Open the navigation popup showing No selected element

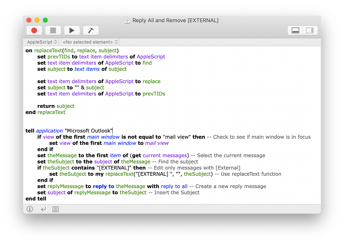point(89,42)
